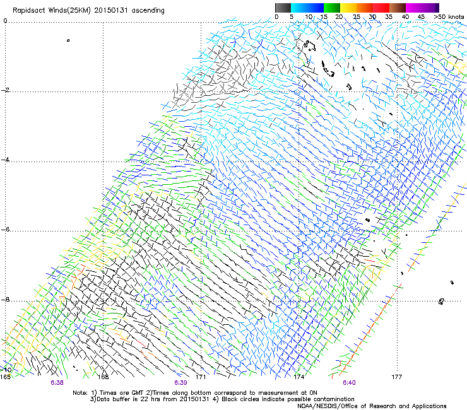Click the purple '6:38' pass time label

click(x=57, y=383)
